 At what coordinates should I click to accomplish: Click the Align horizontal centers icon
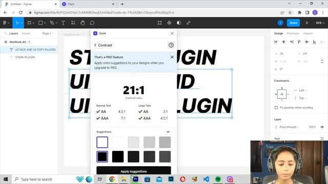pyautogui.click(x=283, y=42)
